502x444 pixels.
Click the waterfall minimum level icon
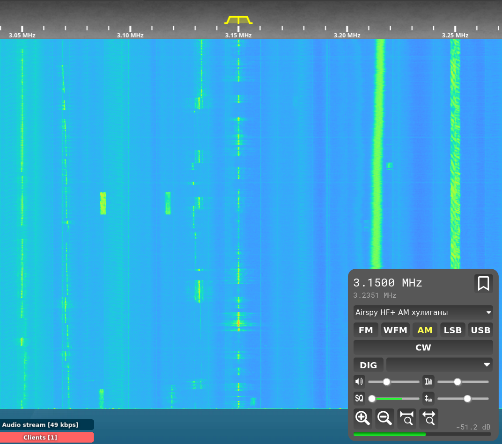click(428, 398)
